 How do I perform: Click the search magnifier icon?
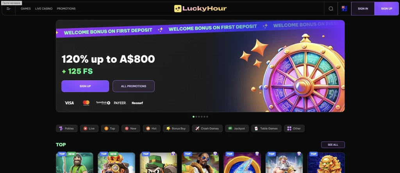331,9
